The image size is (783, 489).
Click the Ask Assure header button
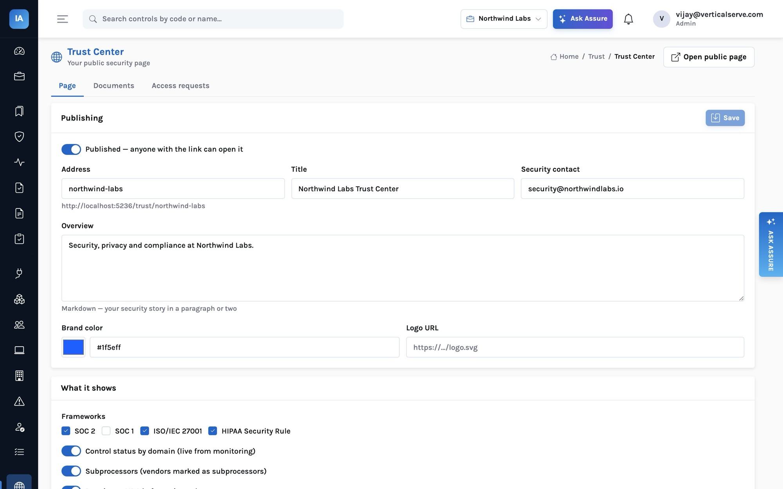(x=583, y=19)
